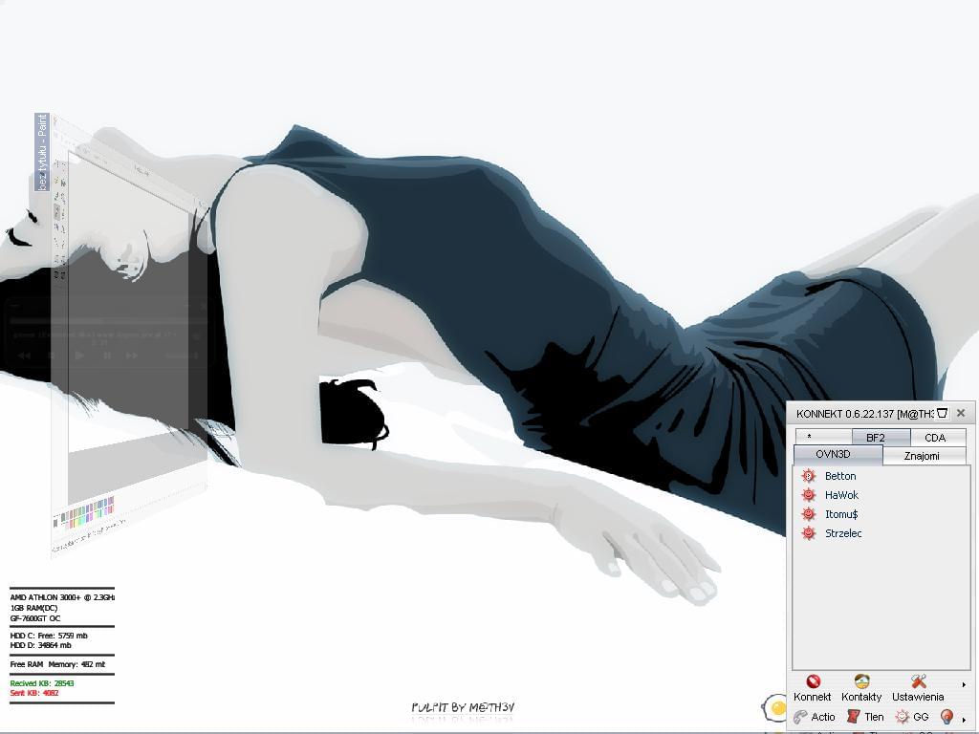
Task: Click the 'GF-7600GT OC' info line
Action: point(35,618)
